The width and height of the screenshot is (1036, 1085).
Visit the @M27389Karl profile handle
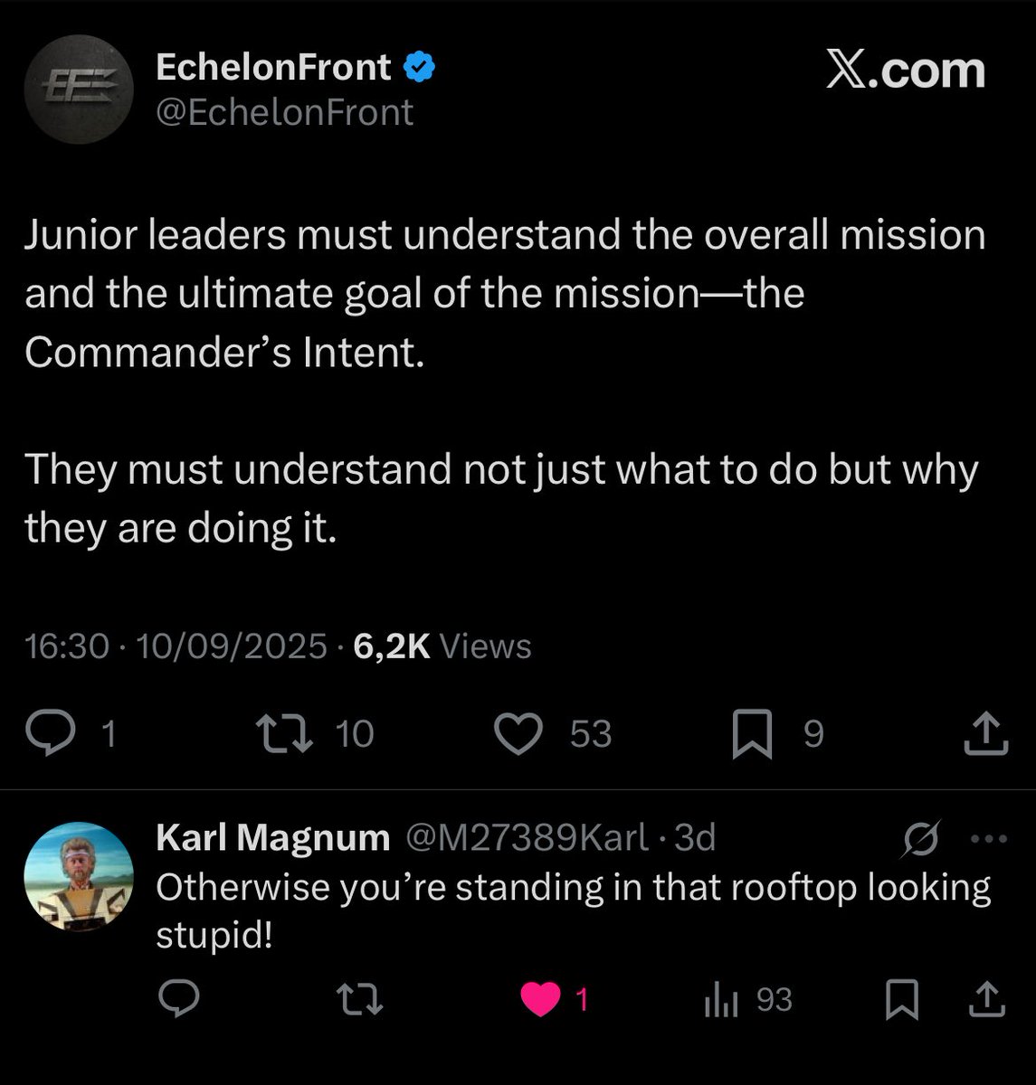(527, 838)
